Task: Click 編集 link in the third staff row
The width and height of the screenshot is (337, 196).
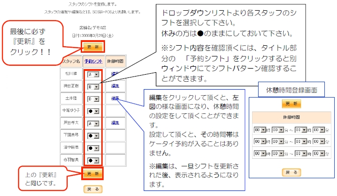Action: [115, 98]
